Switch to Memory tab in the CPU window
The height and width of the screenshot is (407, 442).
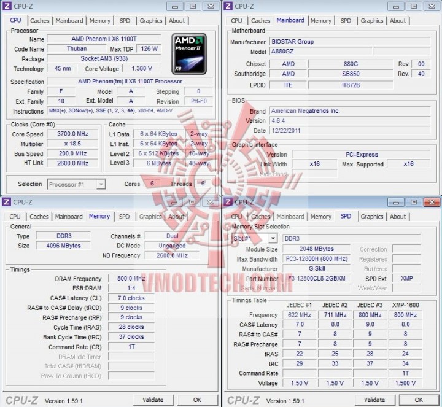[x=100, y=21]
